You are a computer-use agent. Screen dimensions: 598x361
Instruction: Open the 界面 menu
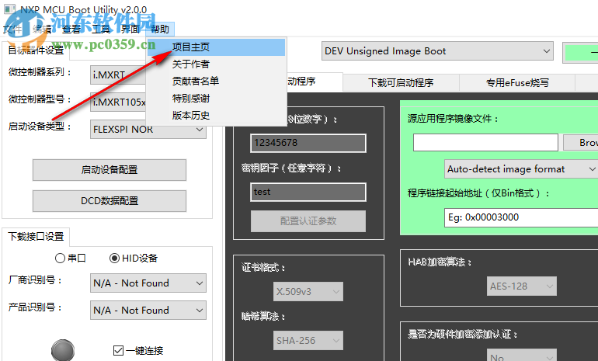pos(130,29)
